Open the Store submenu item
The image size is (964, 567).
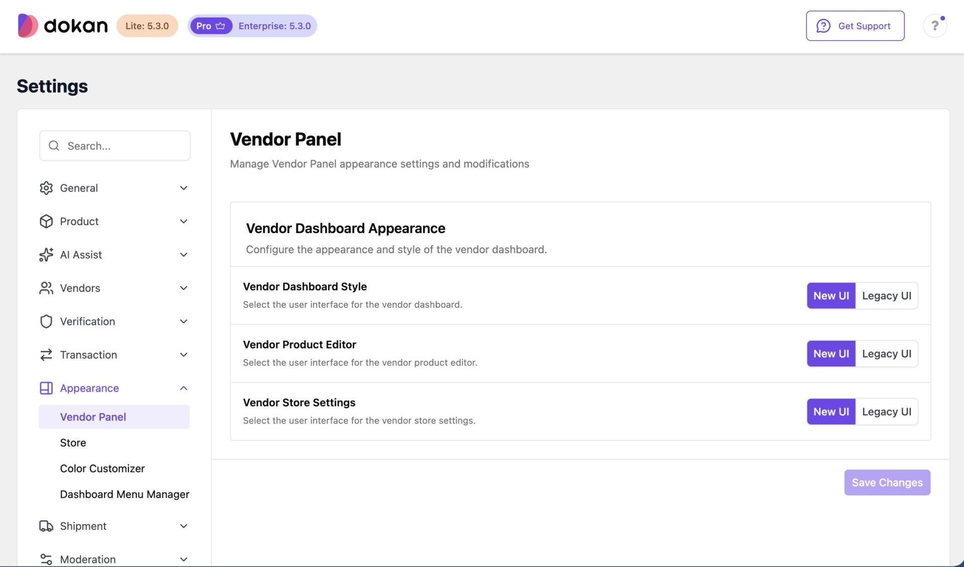[73, 443]
